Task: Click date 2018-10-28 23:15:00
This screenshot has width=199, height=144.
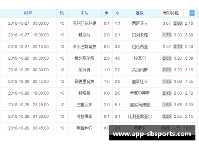Action: (28, 105)
